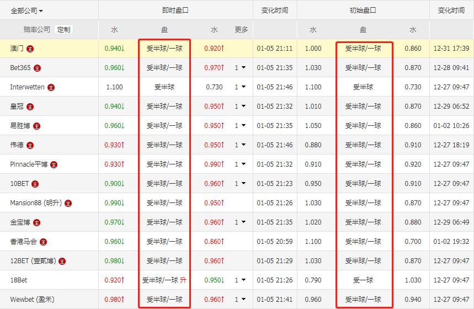
Task: Click the 01-05 20:59 change time
Action: [275, 242]
